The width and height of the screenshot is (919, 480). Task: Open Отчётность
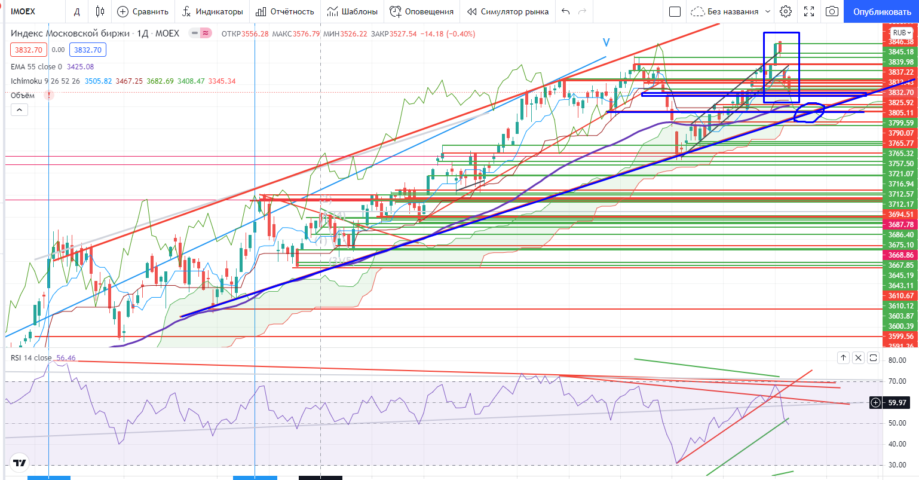tap(284, 11)
